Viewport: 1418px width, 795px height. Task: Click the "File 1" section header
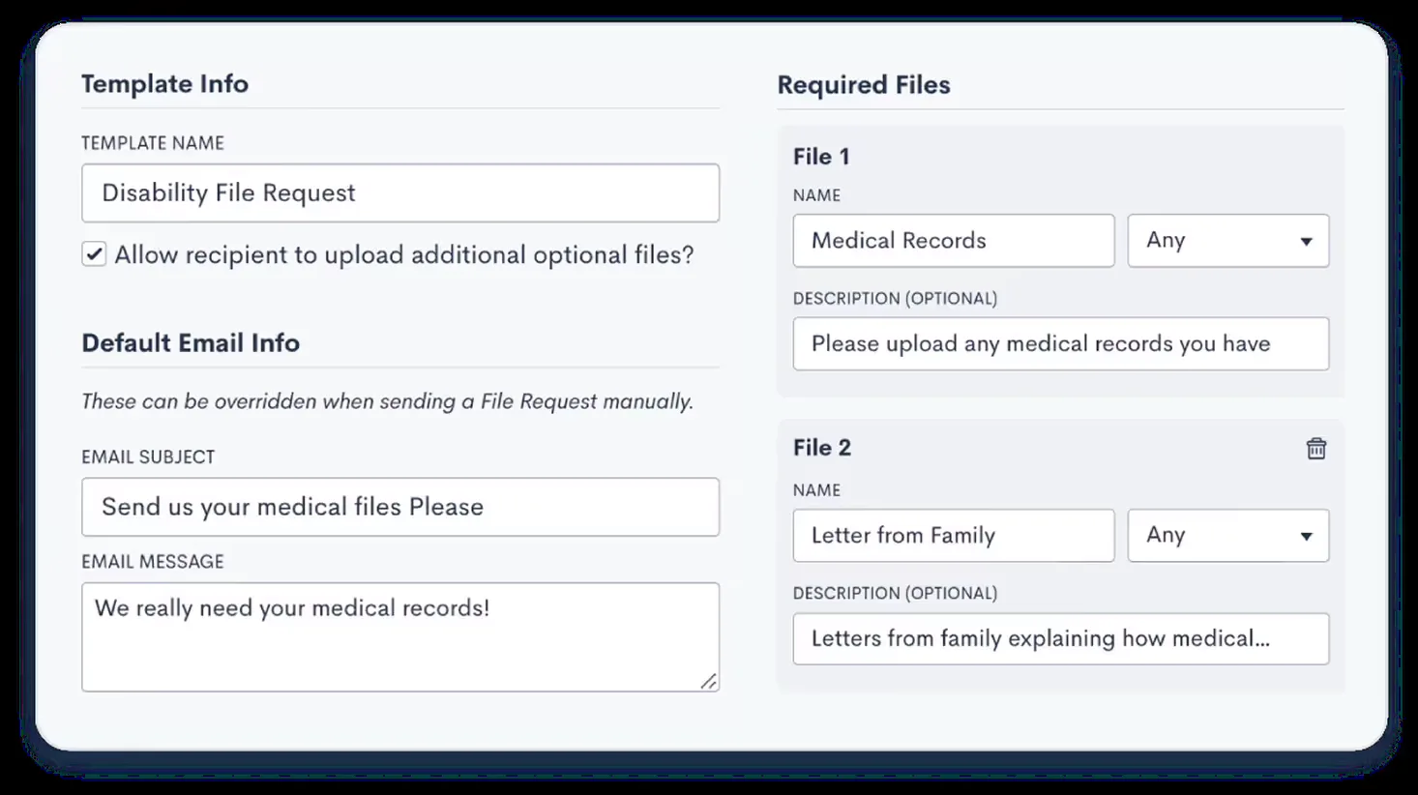pyautogui.click(x=821, y=157)
